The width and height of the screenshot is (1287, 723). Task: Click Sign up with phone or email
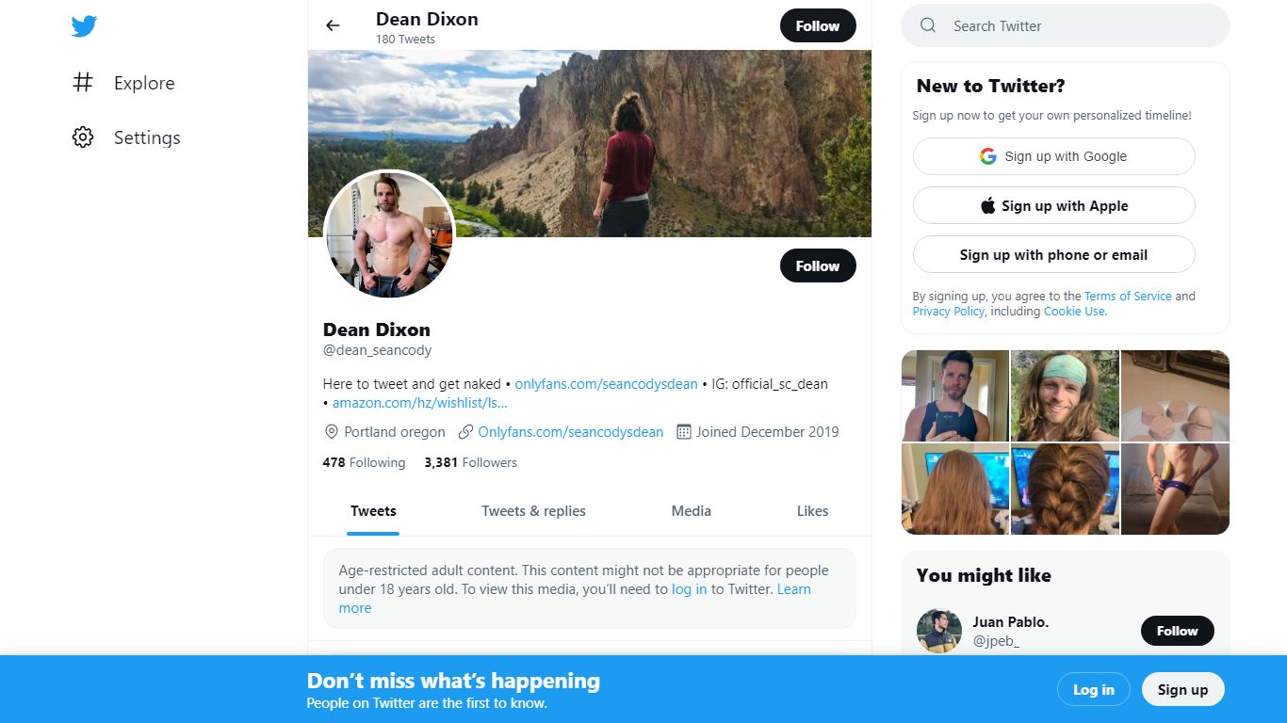point(1053,254)
